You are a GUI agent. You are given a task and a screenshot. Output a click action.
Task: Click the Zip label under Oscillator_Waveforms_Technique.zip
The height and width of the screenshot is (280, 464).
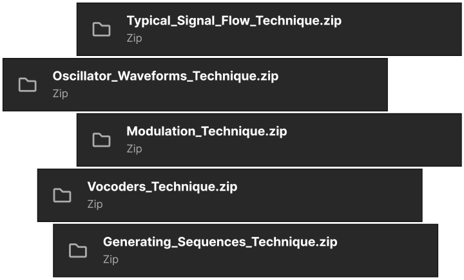point(61,93)
